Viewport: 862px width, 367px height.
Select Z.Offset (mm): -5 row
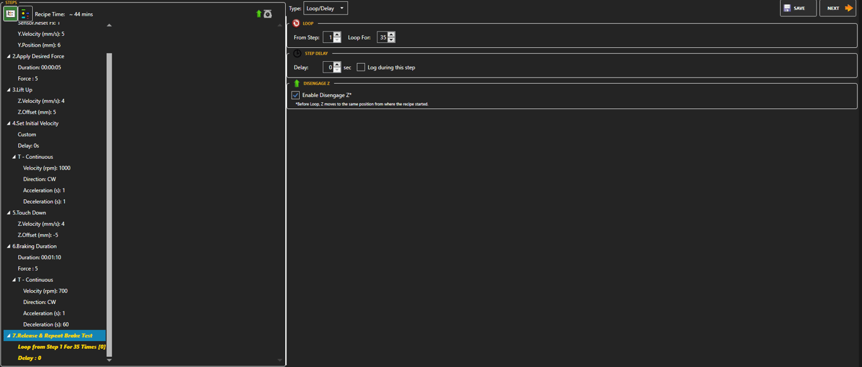coord(38,235)
